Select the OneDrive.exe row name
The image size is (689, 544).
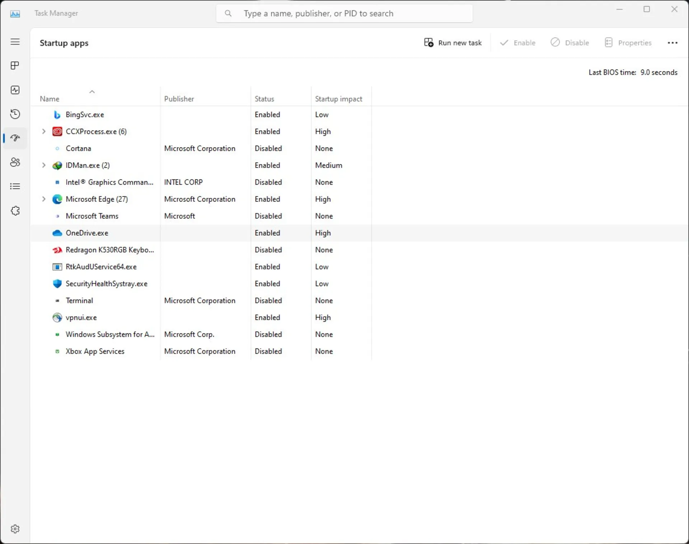(x=87, y=233)
